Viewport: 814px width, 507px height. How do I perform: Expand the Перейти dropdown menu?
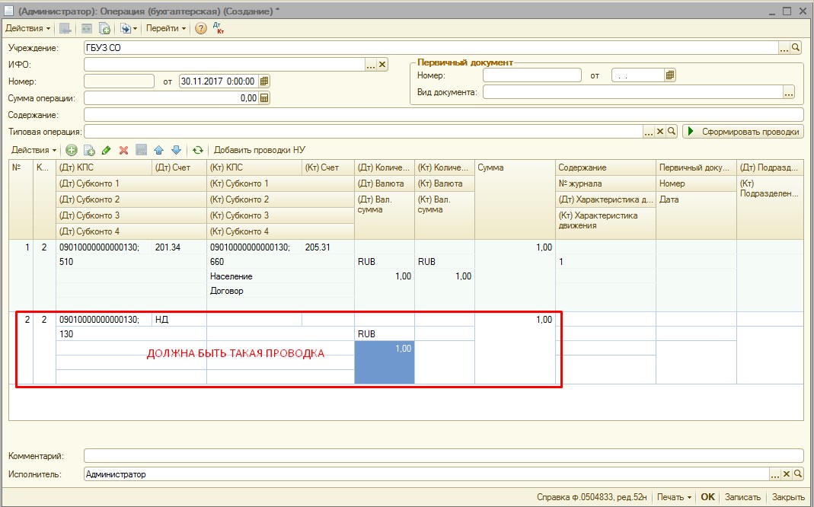click(166, 28)
